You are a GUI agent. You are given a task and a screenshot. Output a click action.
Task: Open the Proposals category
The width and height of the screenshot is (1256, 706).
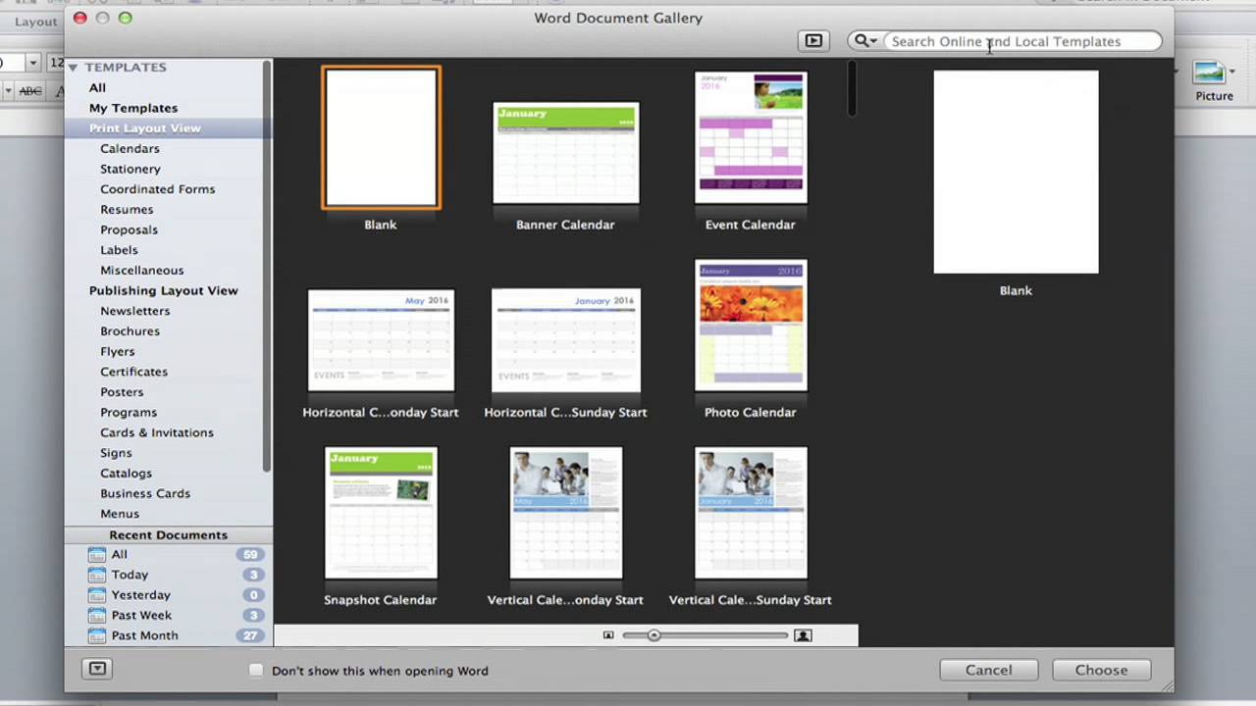[x=129, y=229]
